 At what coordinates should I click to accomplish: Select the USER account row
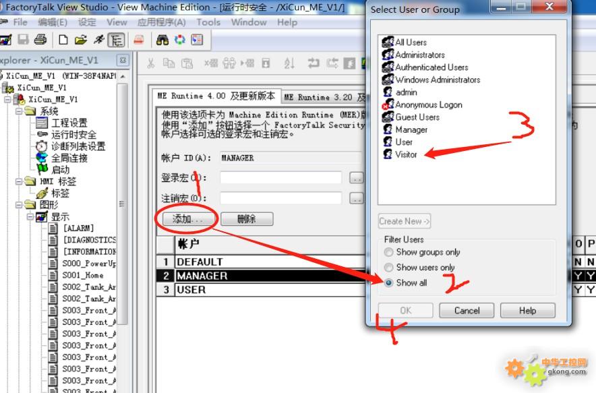(x=261, y=290)
